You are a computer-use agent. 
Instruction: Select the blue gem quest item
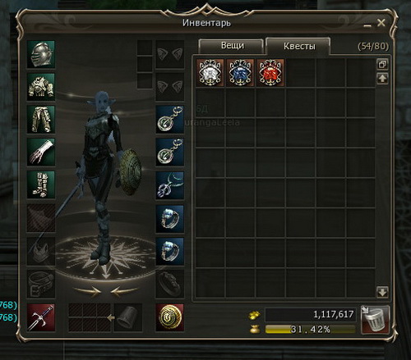(x=240, y=73)
